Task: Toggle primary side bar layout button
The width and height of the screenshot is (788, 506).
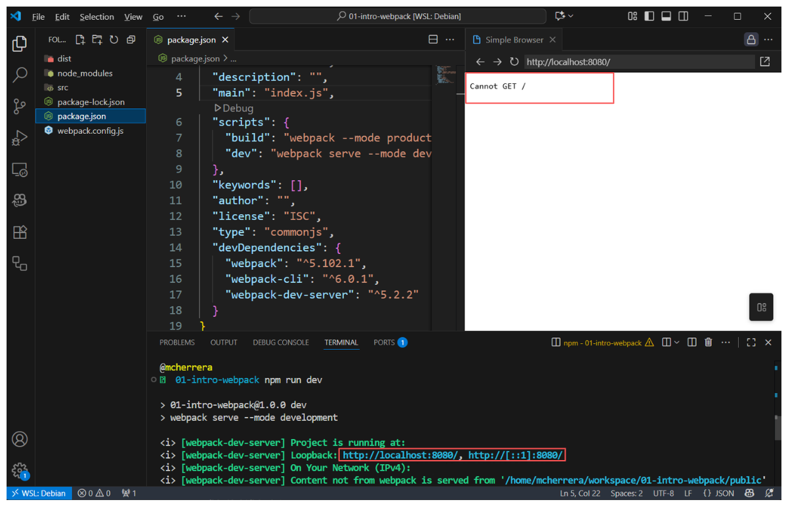Action: point(650,16)
